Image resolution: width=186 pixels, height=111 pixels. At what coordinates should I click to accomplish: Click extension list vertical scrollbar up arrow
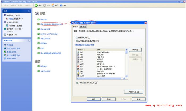pyautogui.click(x=126, y=50)
